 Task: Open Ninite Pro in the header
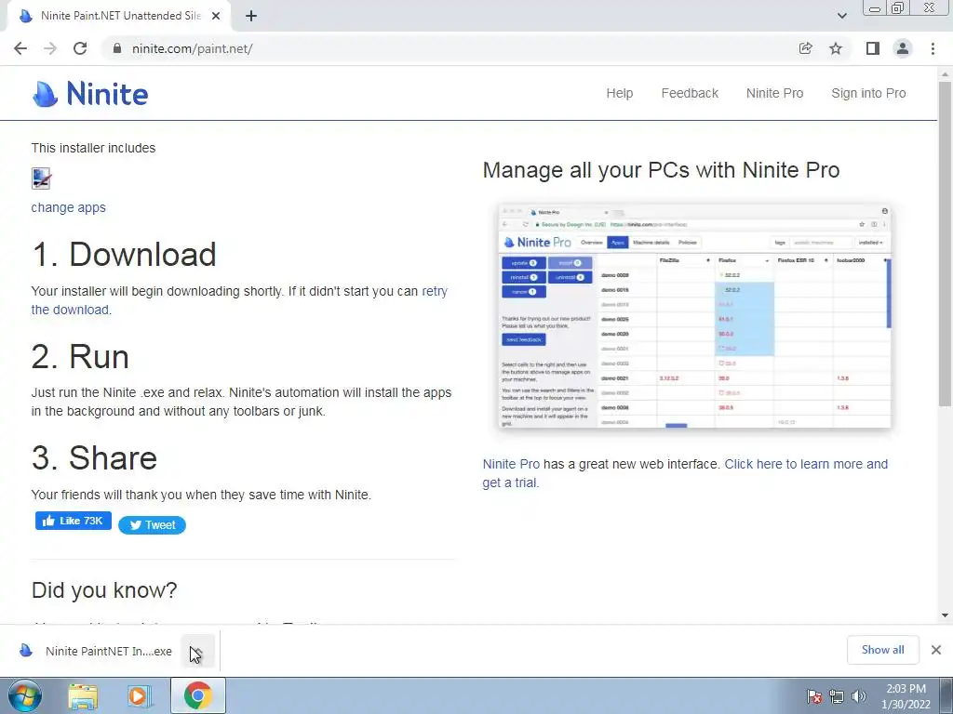[775, 93]
